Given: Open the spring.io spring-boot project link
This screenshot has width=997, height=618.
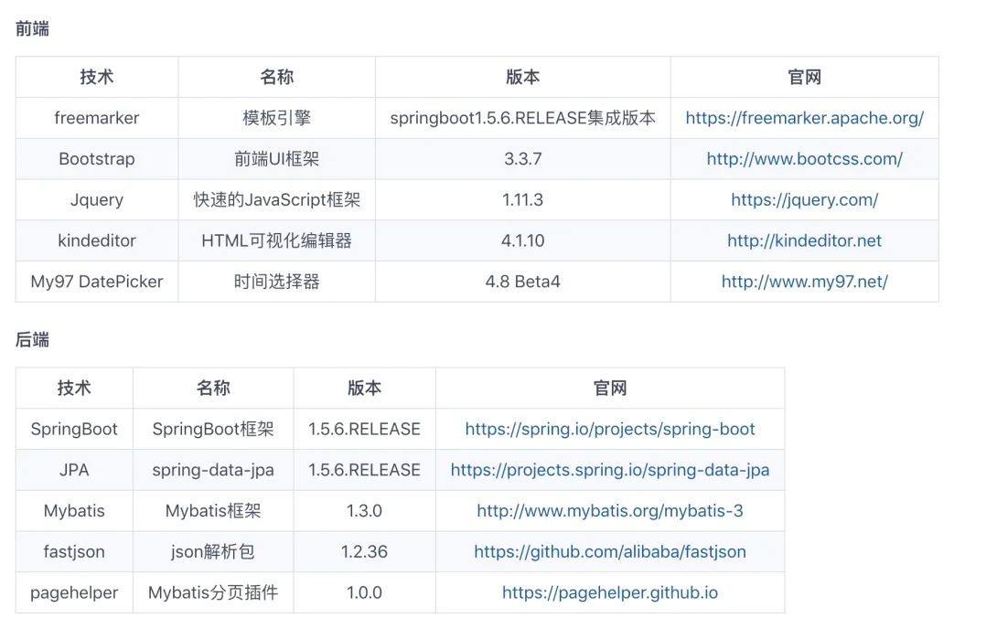Looking at the screenshot, I should pyautogui.click(x=610, y=429).
